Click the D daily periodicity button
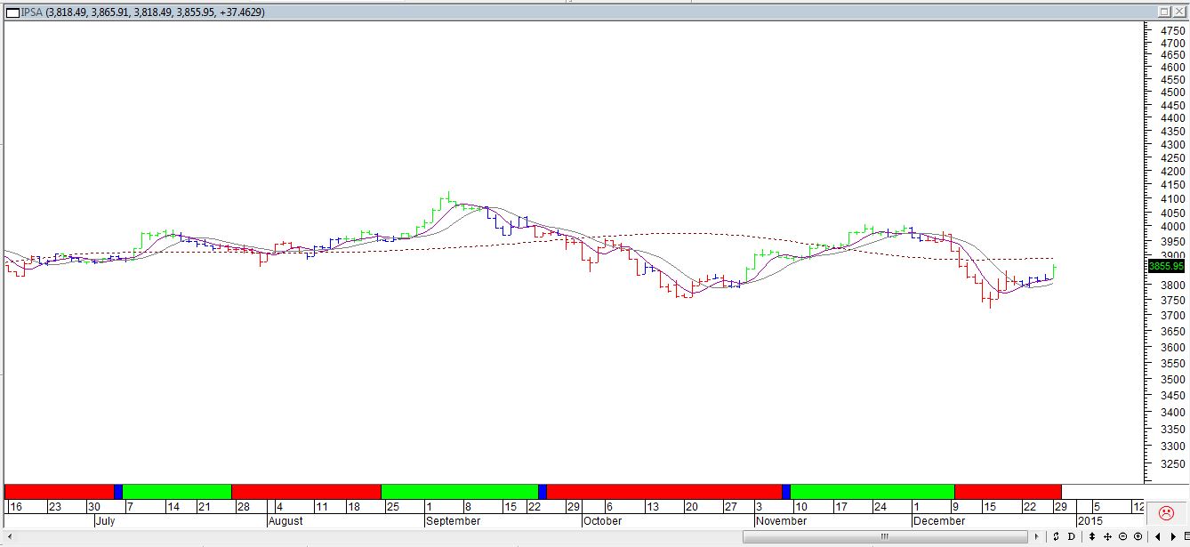The image size is (1190, 547). [1071, 536]
